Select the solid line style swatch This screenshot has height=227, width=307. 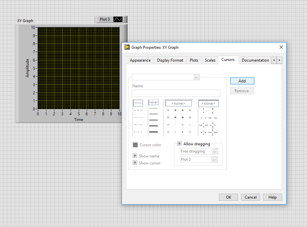click(138, 103)
